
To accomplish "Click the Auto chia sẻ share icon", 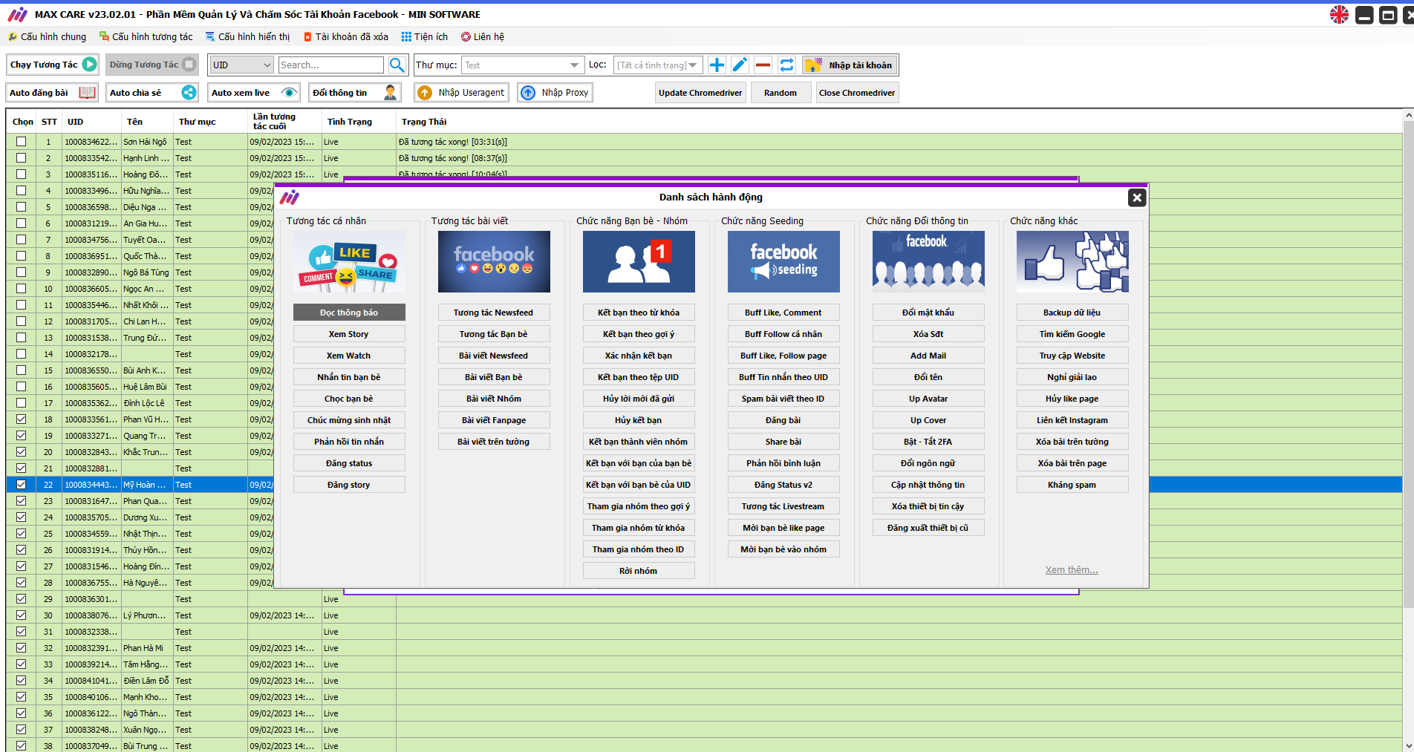I will tap(189, 93).
